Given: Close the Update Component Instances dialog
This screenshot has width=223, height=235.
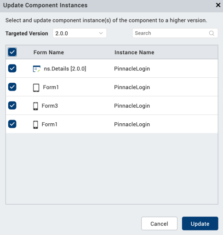Looking at the screenshot, I should 218,5.
